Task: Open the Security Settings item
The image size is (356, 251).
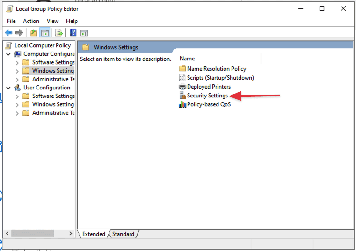Action: (x=207, y=96)
